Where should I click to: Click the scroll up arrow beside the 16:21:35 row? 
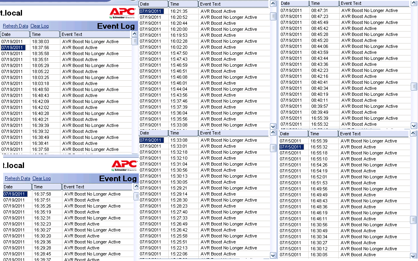(x=273, y=4)
